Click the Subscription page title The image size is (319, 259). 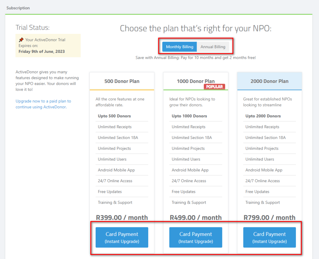[x=18, y=8]
